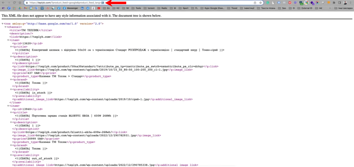Open the browser home page
Screen dimensions: 354x167
(20, 3)
